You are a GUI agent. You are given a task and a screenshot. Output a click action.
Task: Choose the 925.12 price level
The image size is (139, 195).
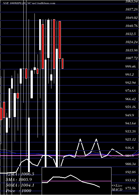coord(131,140)
